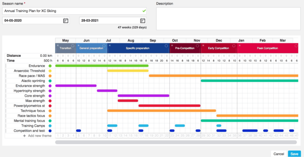The image size is (304, 157).
Task: Open the end date calendar picker
Action: point(142,21)
